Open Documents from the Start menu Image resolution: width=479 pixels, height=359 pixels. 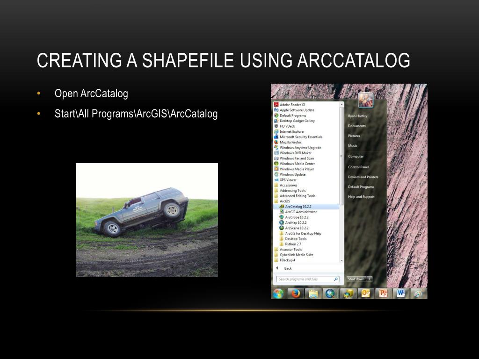(x=357, y=126)
